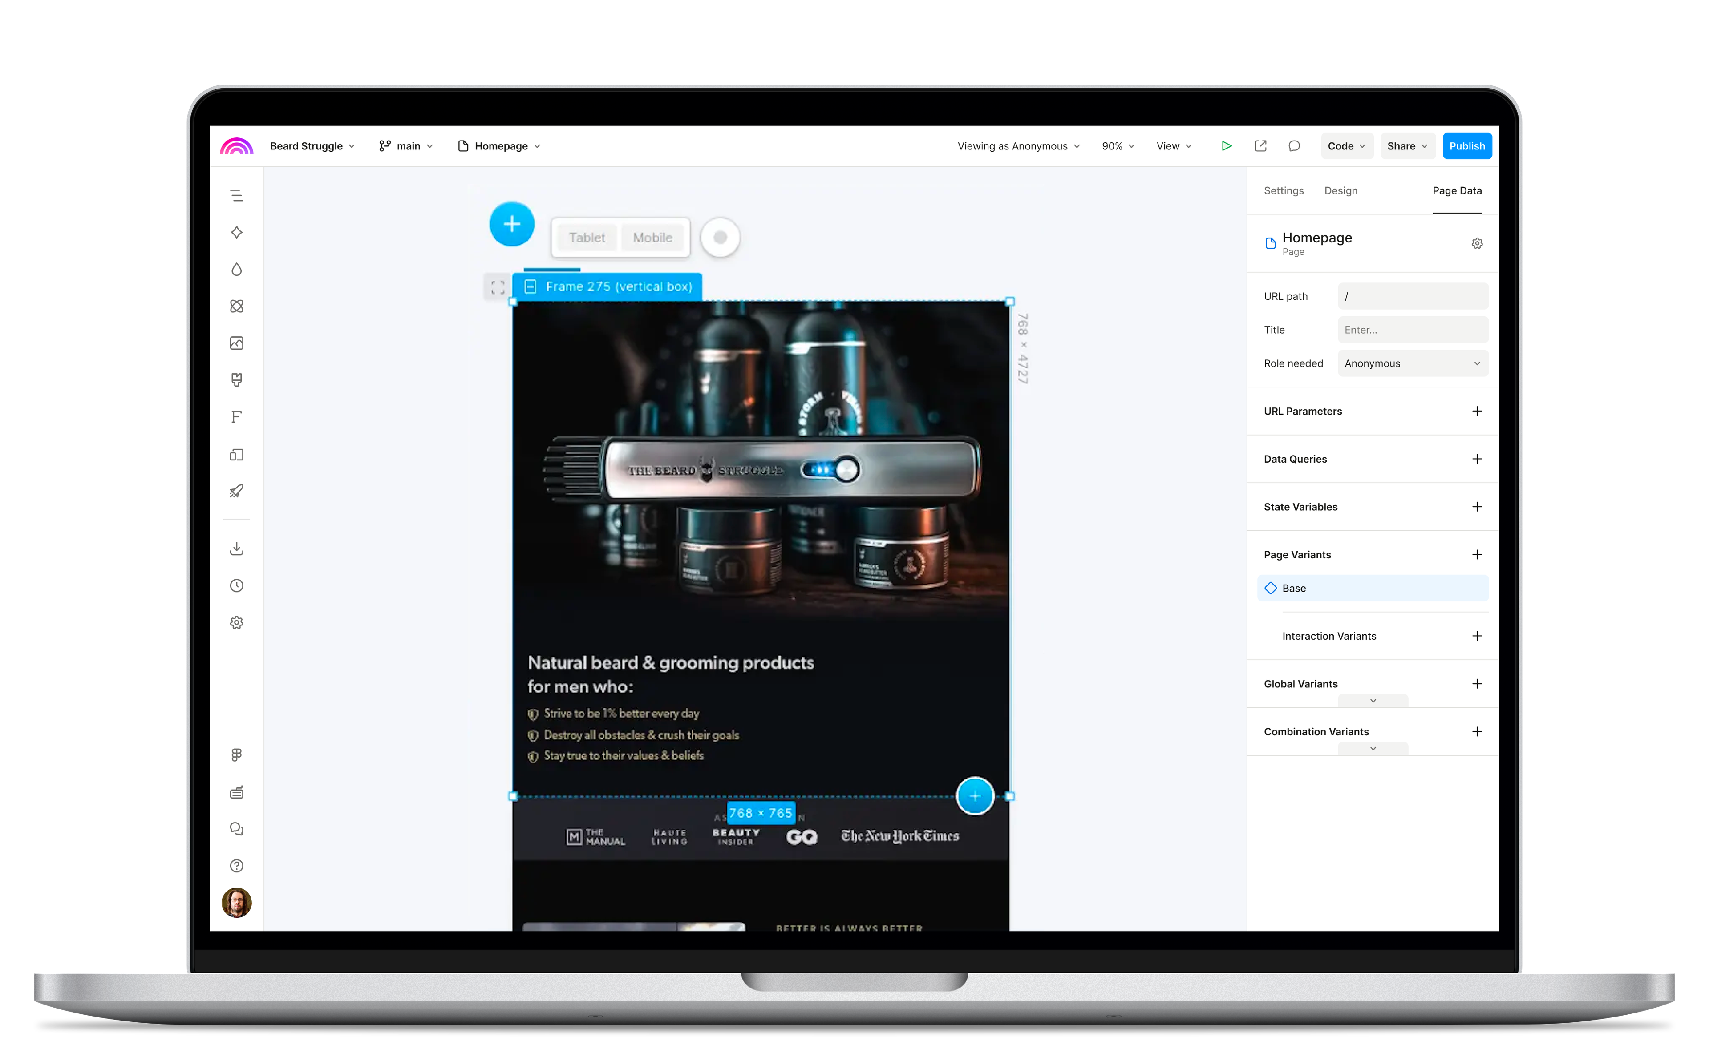Click the URL path input field

(x=1413, y=296)
